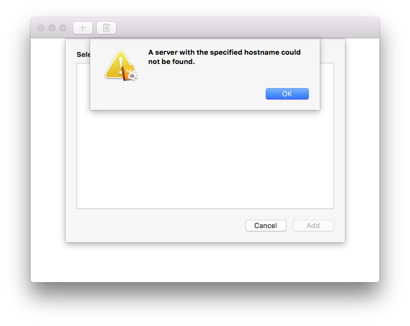Dismiss the hostname error with OK
Screen dimensions: 410x326
click(287, 94)
